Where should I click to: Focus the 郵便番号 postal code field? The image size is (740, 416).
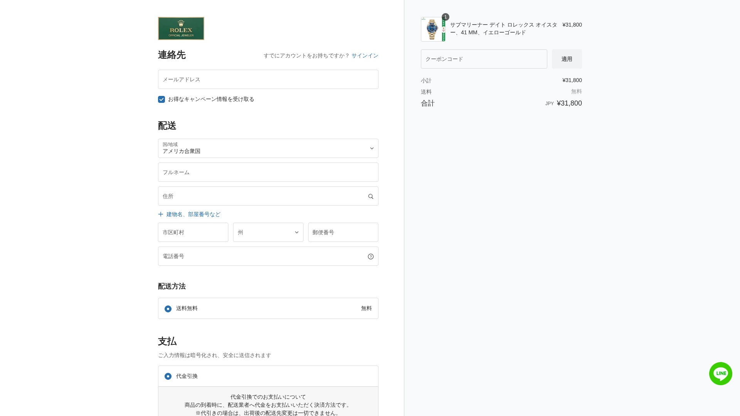point(343,232)
